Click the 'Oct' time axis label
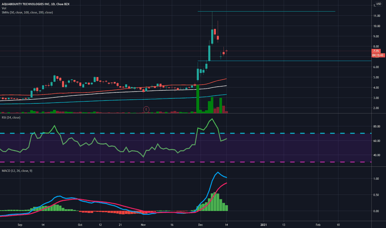 (x=80, y=225)
